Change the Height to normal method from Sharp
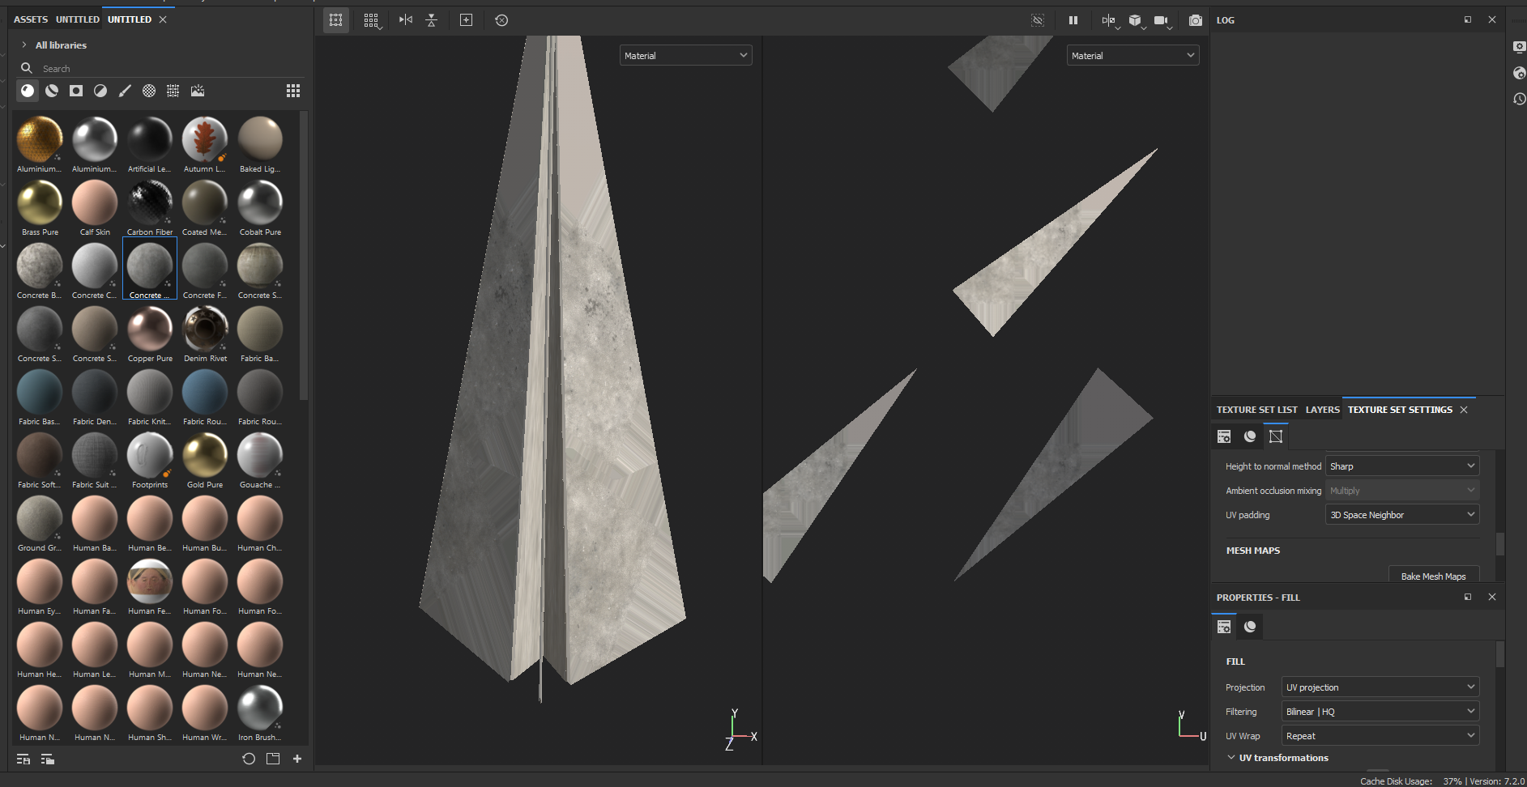Viewport: 1527px width, 787px height. pyautogui.click(x=1401, y=466)
